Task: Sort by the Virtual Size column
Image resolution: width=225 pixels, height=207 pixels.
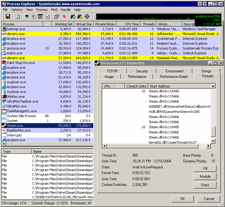Action: pos(84,24)
